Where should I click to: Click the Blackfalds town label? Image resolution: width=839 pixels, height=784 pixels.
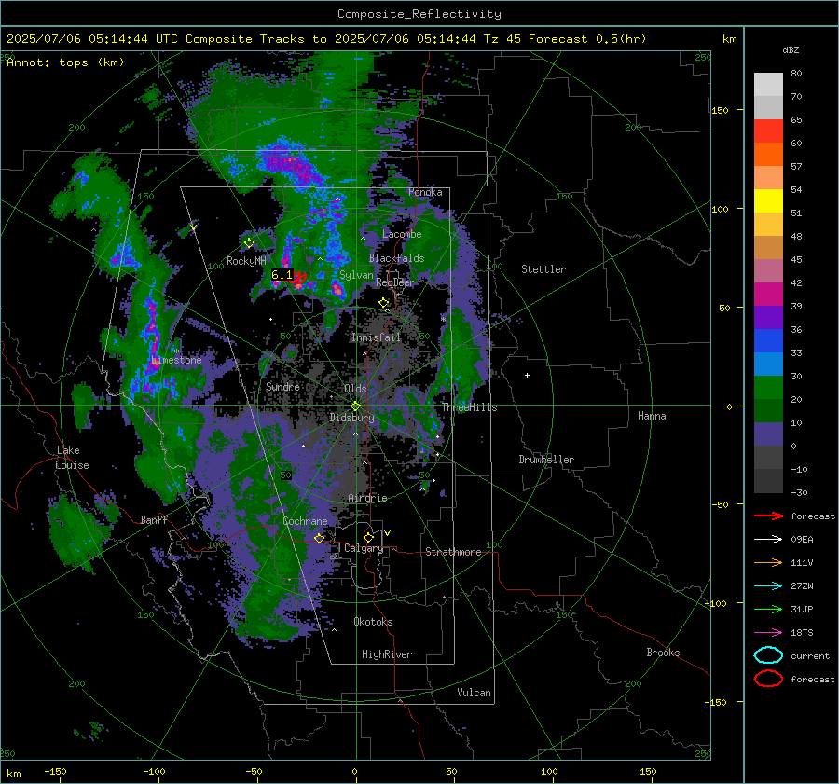(396, 258)
